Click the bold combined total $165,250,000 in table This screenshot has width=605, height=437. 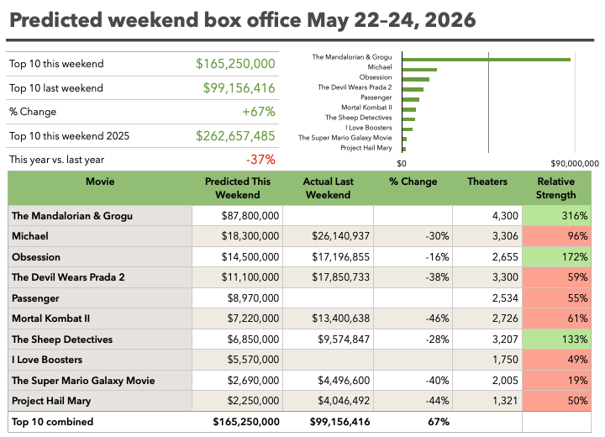click(246, 422)
